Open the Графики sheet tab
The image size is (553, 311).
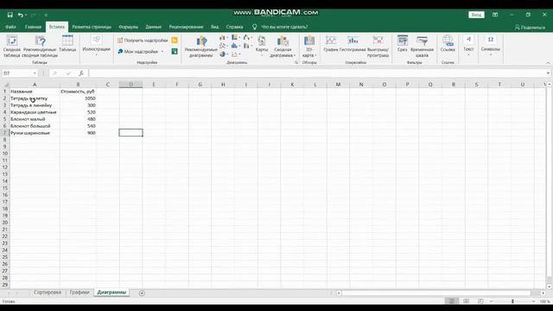79,293
